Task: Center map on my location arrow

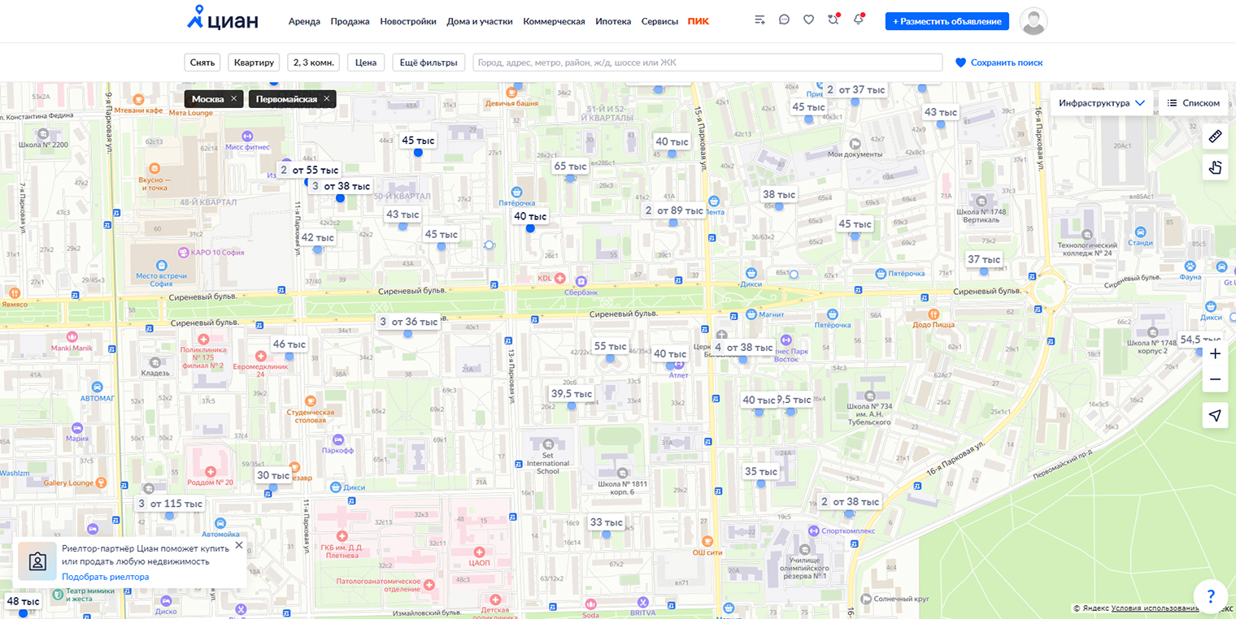Action: 1216,415
